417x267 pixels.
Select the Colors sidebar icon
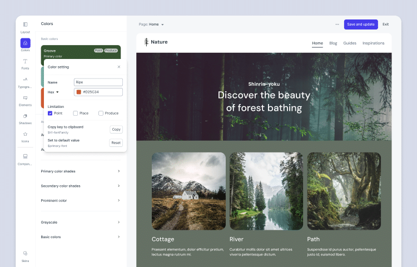click(25, 43)
